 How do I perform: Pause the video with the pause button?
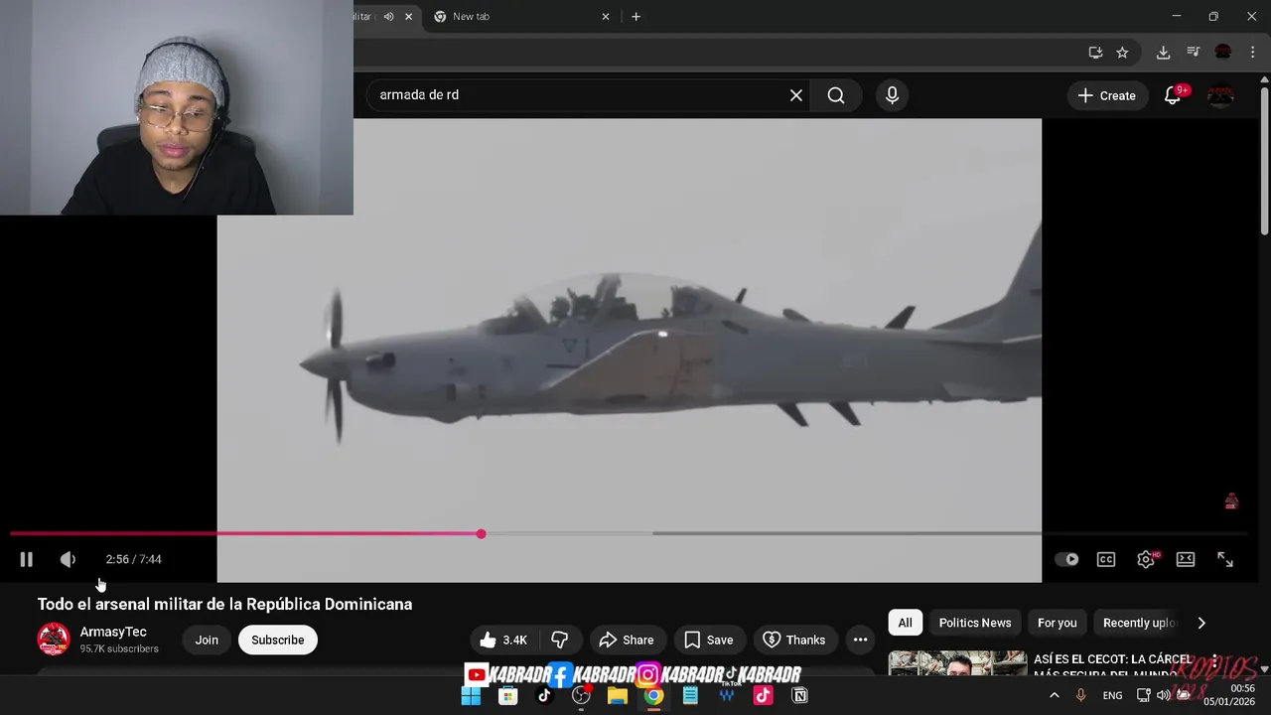coord(26,559)
